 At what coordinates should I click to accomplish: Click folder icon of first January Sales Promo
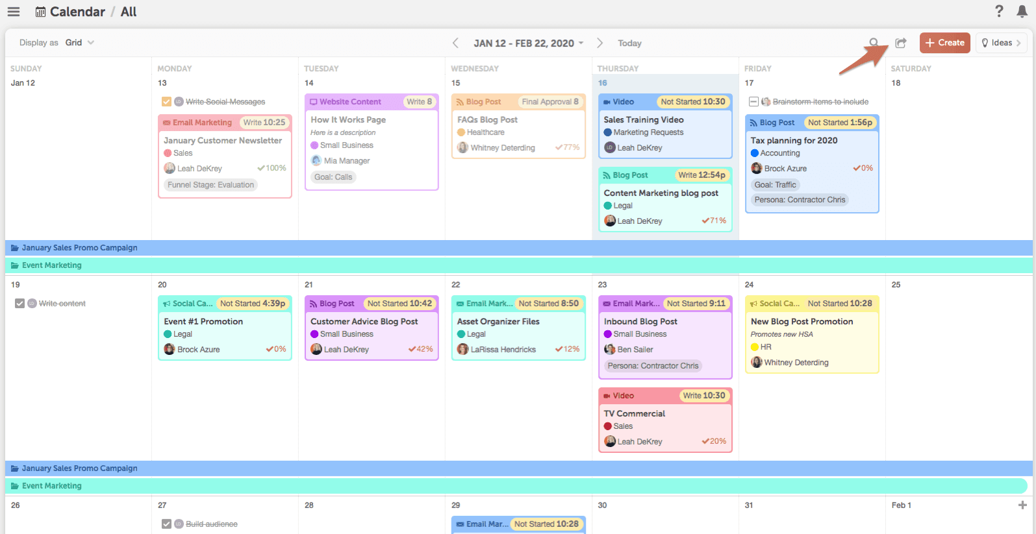[x=15, y=248]
